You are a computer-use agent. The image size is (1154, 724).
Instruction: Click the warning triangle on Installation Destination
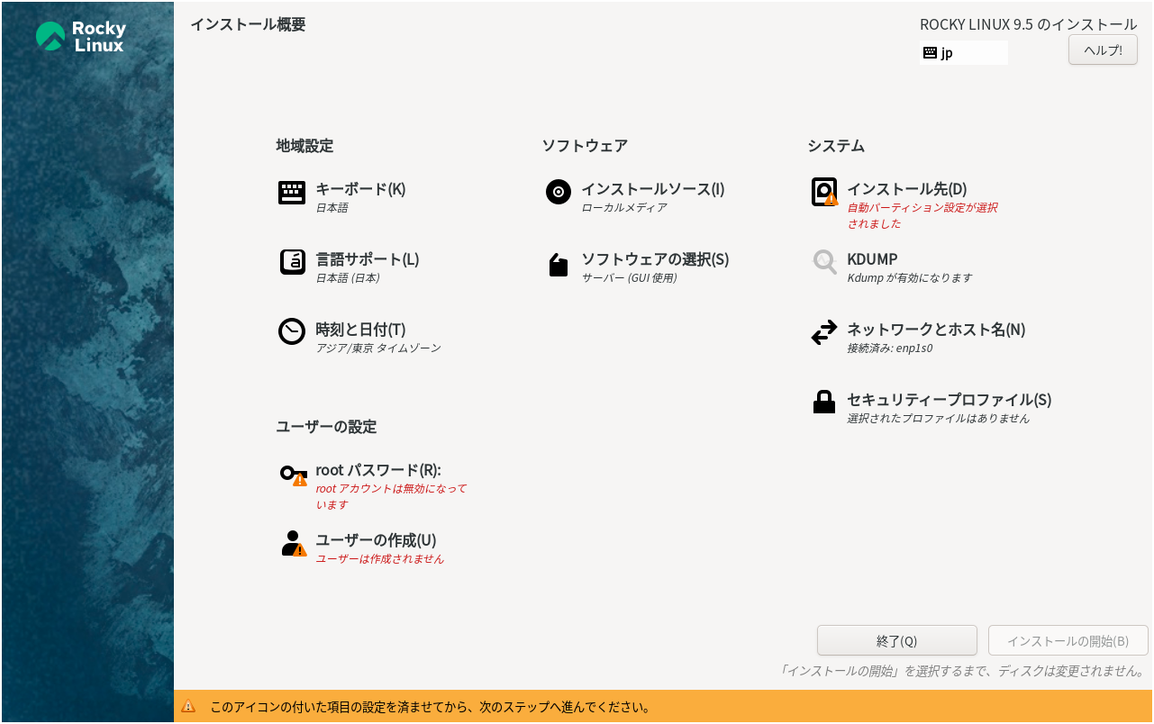pyautogui.click(x=831, y=200)
